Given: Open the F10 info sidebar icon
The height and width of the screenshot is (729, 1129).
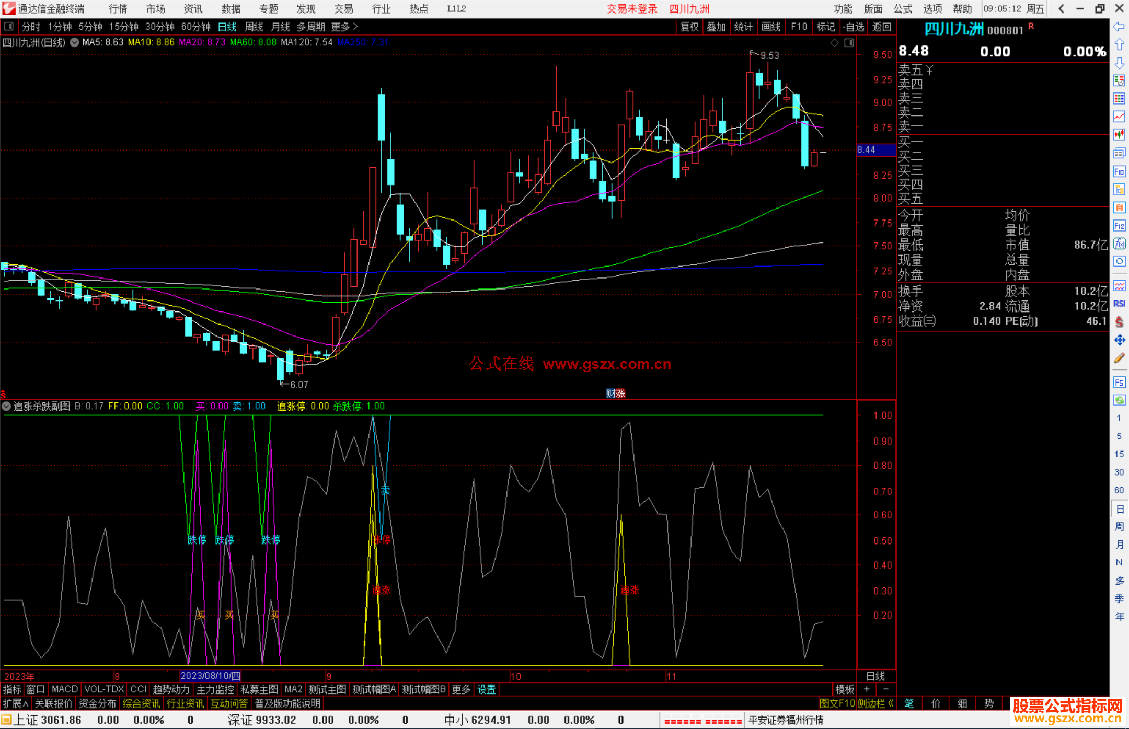Looking at the screenshot, I should pos(1119,171).
